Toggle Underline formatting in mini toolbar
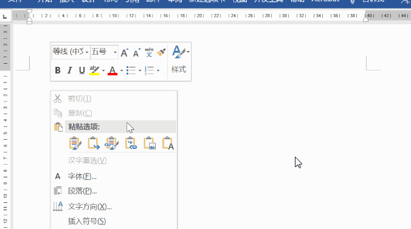Viewport: 411px width, 229px height. [82, 70]
